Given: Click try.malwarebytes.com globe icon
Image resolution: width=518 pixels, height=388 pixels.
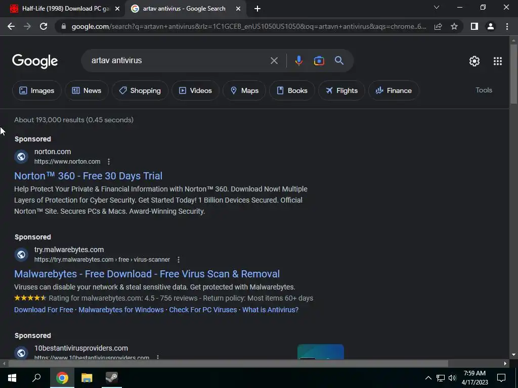Looking at the screenshot, I should point(21,255).
